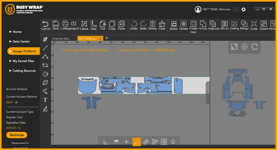277x150 pixels.
Task: Cut selection with the Cut icon
Action: (x=103, y=25)
